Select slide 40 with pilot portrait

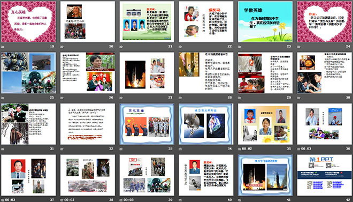(206, 175)
